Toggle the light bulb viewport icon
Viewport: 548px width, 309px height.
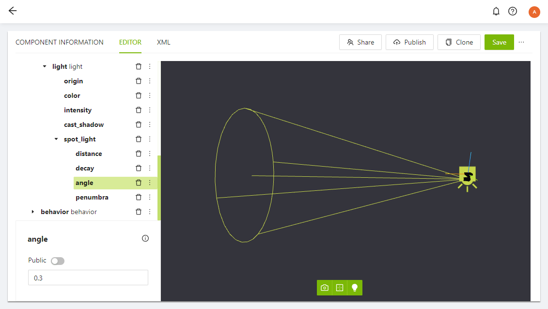[x=354, y=287]
